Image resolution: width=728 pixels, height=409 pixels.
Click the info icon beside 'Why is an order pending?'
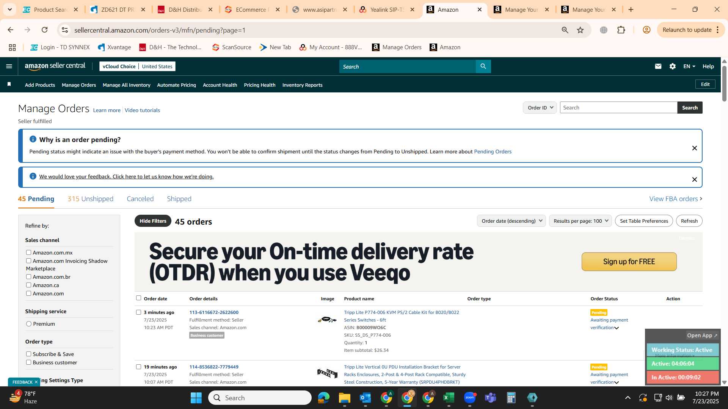33,139
